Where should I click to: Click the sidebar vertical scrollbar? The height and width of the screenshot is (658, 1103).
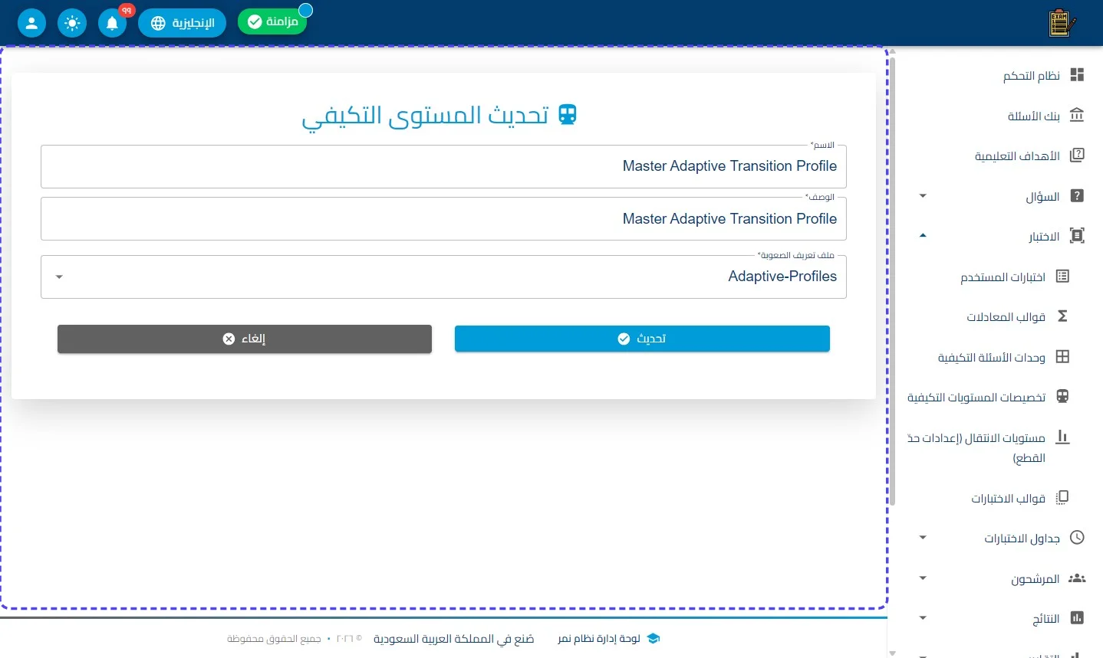point(892,280)
